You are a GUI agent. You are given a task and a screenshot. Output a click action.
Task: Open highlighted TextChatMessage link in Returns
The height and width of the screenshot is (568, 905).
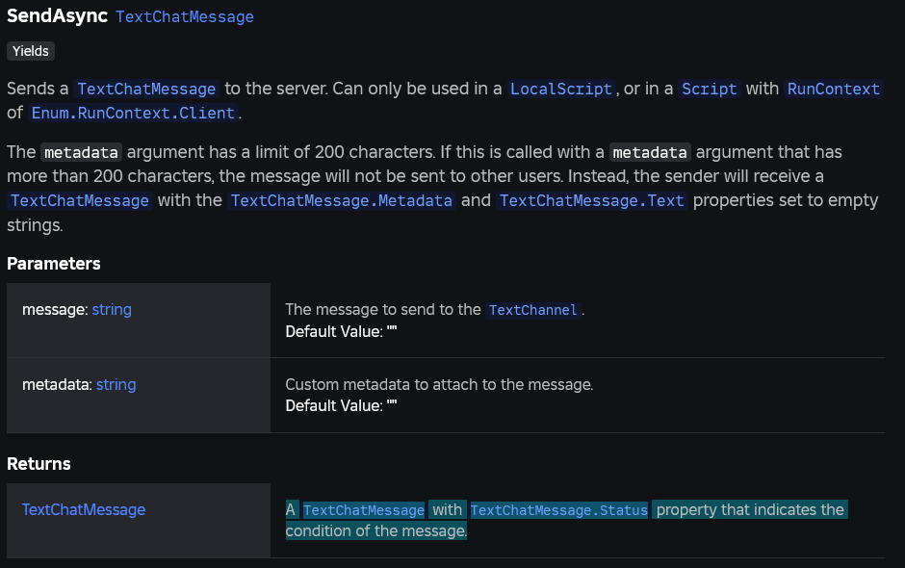pos(364,510)
